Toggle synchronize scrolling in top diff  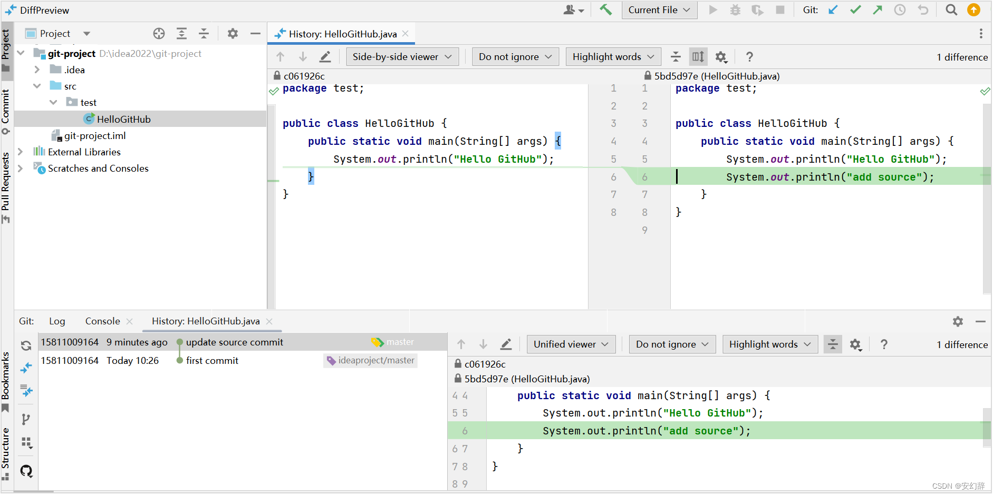pos(698,57)
